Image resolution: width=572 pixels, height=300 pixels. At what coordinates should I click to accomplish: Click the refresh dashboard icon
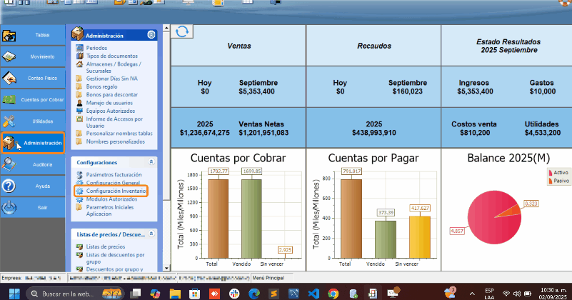pos(182,31)
